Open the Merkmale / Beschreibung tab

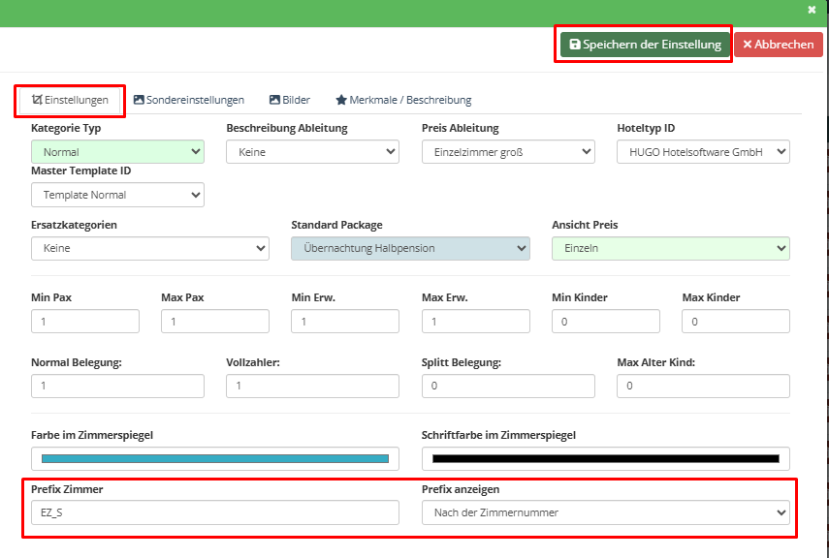coord(403,100)
